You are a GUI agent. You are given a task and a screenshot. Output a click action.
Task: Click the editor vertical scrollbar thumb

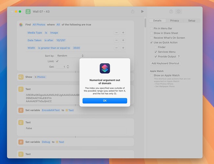(145, 23)
